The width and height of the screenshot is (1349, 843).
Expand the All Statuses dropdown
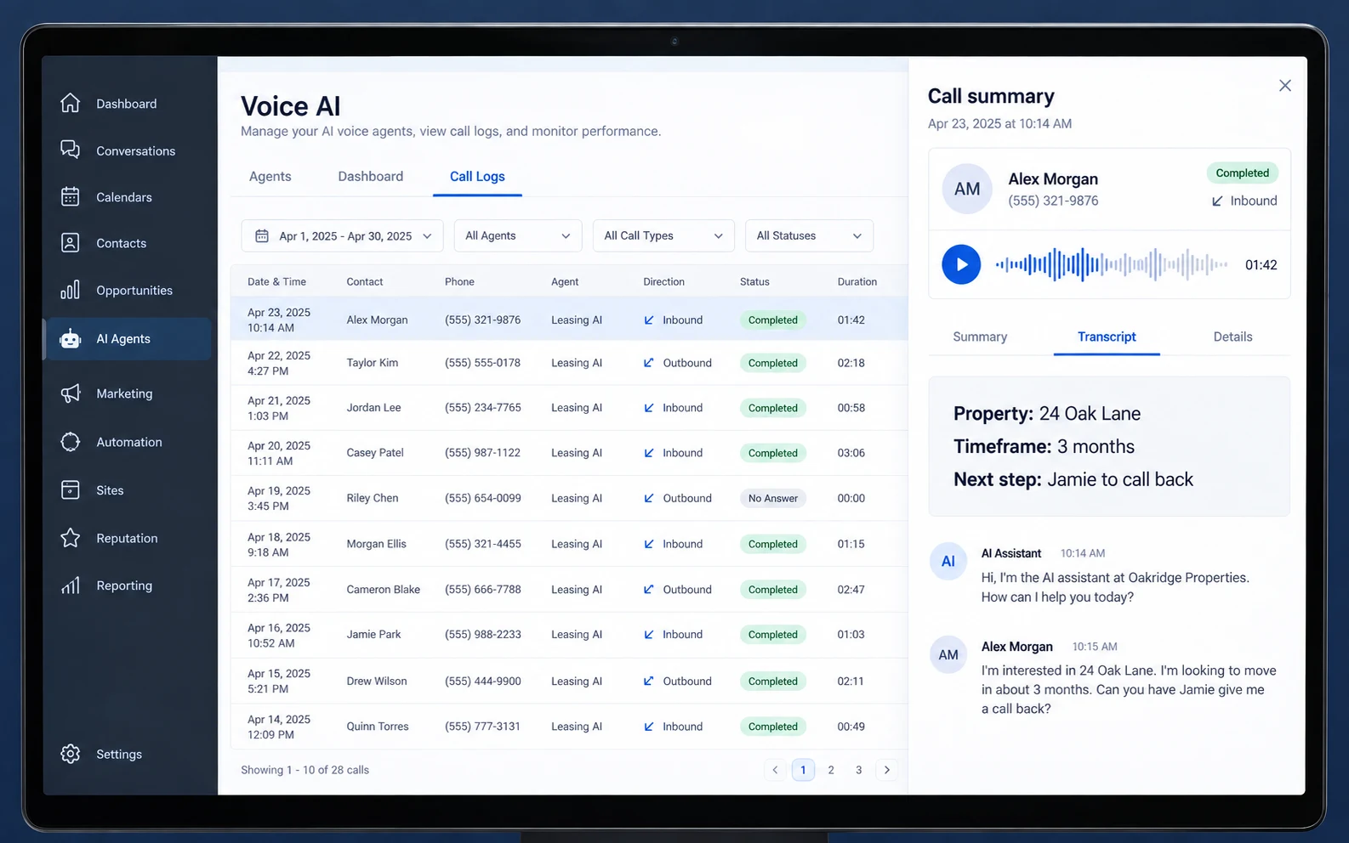(809, 235)
